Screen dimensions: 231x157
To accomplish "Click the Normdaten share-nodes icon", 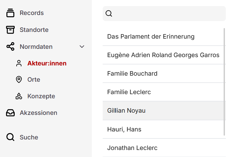I will 10,47.
